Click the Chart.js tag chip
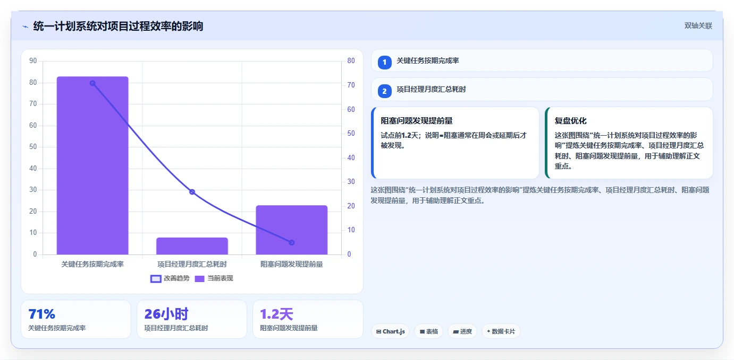 (390, 331)
